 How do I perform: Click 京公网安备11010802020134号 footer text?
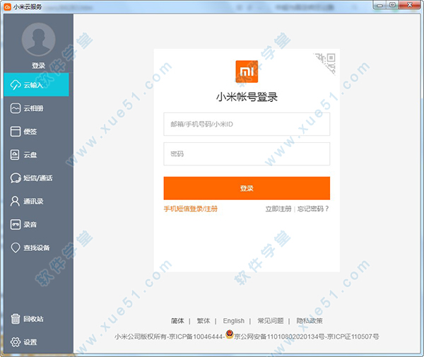(279, 336)
